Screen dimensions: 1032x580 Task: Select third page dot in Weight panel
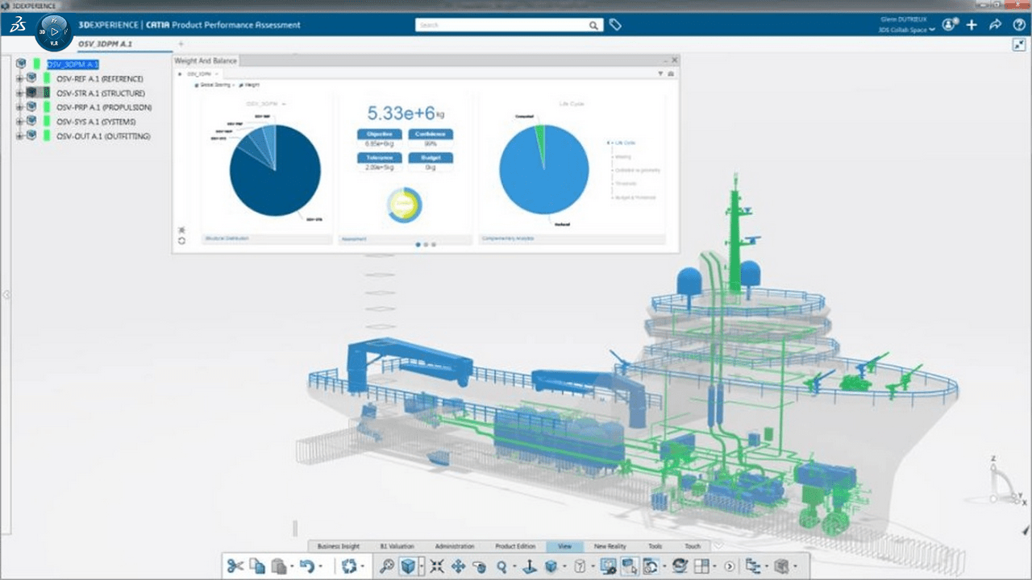(x=434, y=244)
